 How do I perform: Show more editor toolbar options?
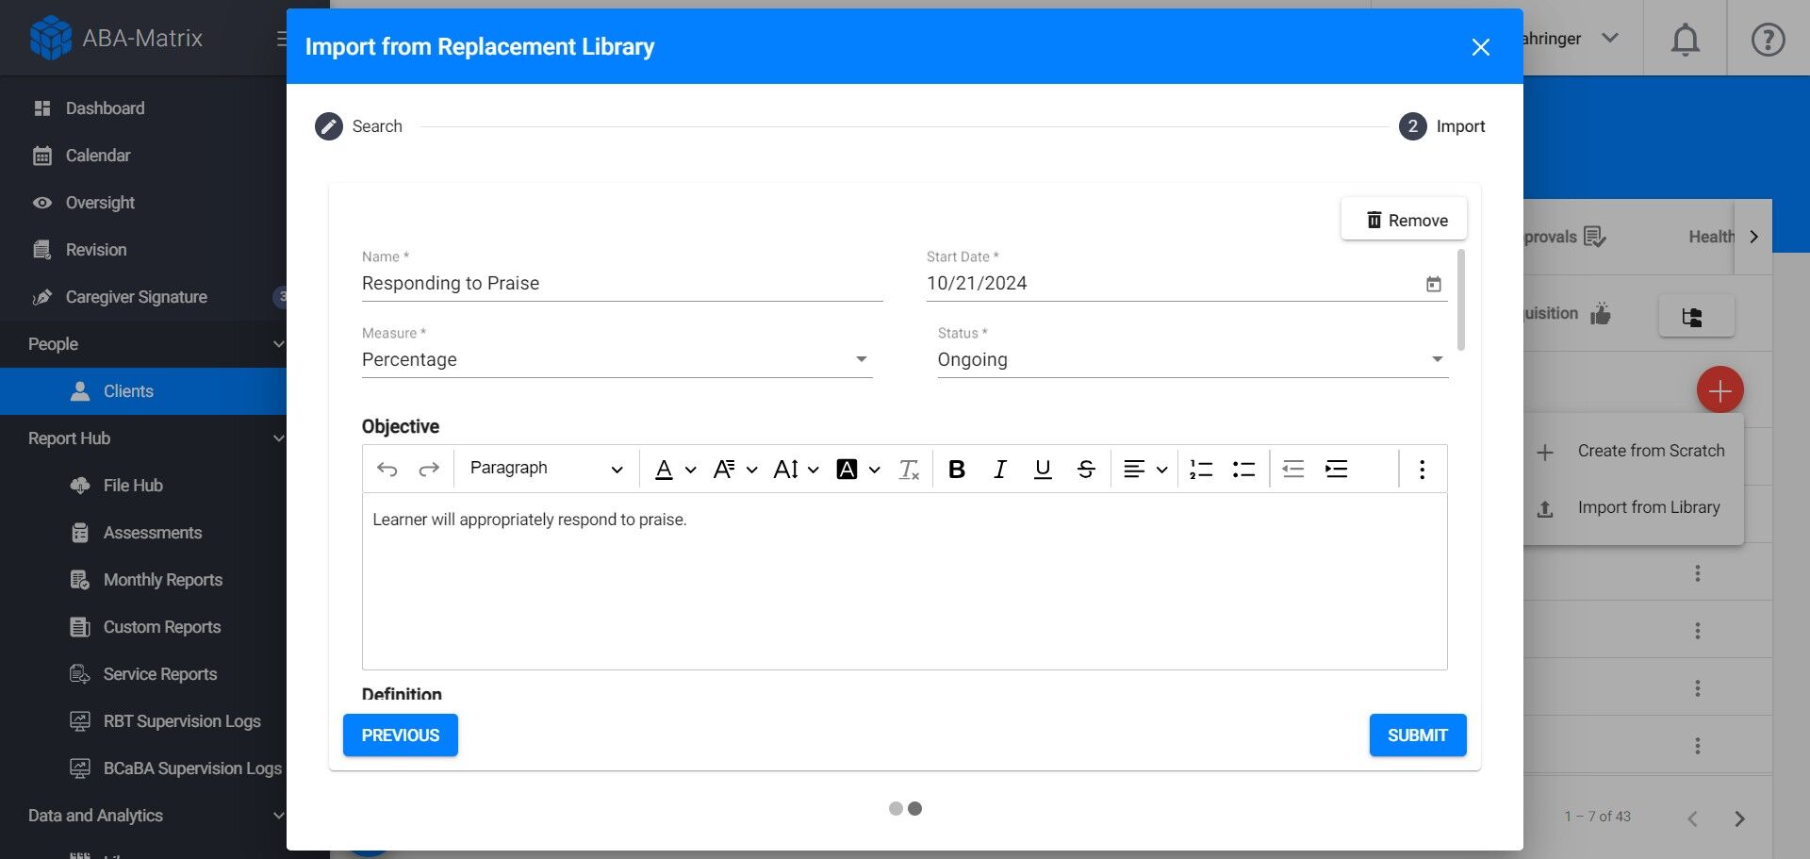[1423, 469]
